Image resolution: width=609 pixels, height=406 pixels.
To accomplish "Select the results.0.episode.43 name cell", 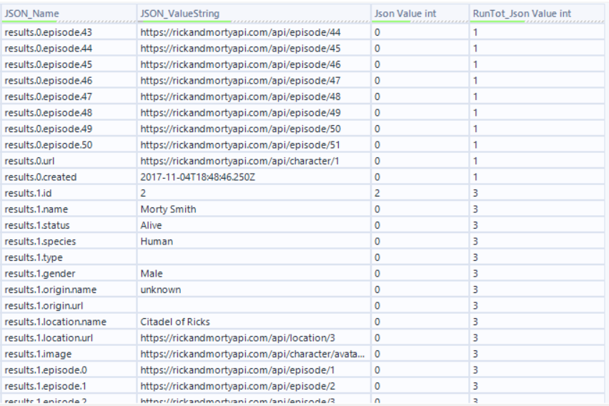I will (69, 32).
